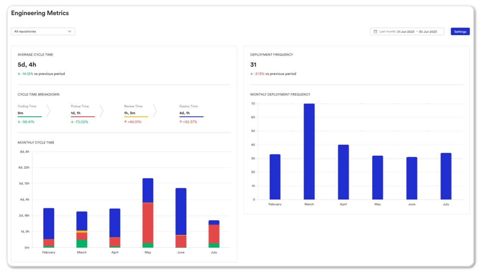Viewport: 484px width, 272px height.
Task: Click the yellow review segment in March bar
Action: point(82,231)
